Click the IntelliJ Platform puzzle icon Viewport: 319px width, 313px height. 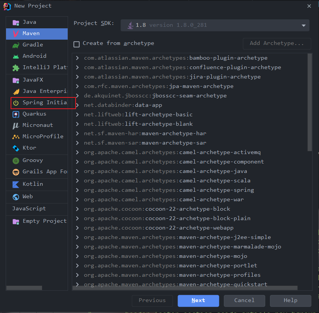[15, 68]
